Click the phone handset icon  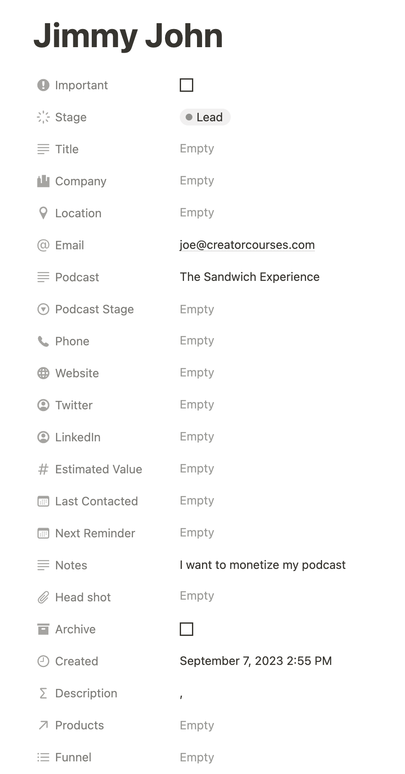43,341
